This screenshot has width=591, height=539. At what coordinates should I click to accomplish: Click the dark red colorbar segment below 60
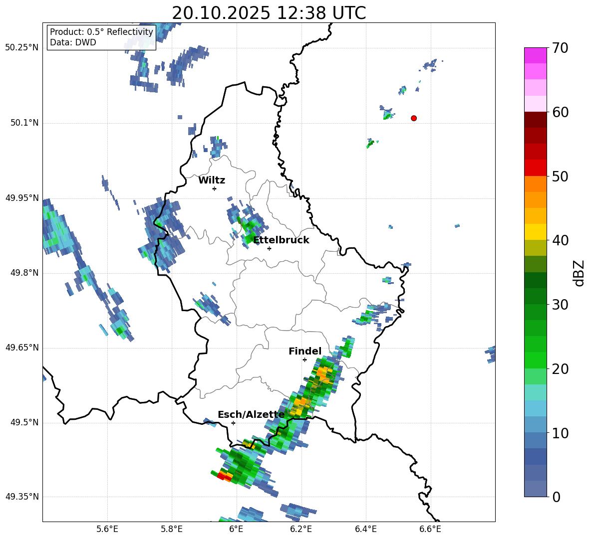(535, 120)
